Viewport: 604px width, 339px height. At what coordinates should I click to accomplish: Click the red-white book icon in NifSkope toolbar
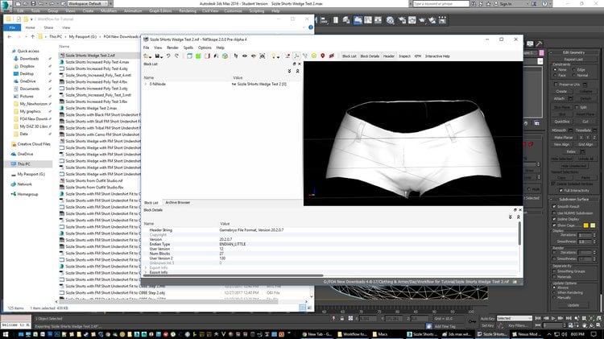(207, 56)
